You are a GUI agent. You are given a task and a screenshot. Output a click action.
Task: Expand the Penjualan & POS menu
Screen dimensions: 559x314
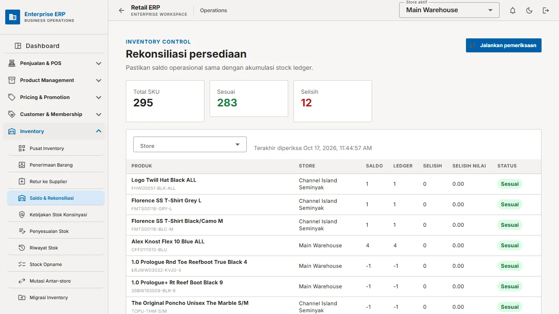(54, 63)
